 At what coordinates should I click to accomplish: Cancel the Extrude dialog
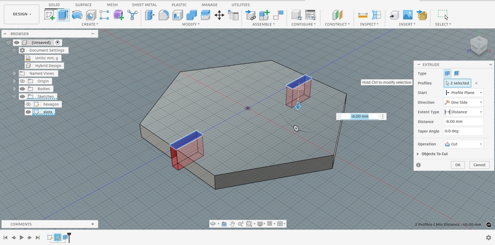click(x=479, y=165)
